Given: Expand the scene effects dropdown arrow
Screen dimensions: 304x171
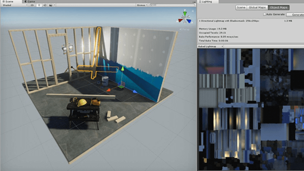Looking at the screenshot, I should pyautogui.click(x=54, y=5).
